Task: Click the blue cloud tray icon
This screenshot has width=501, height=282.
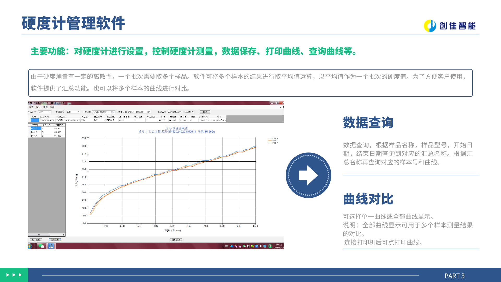Action: tap(231, 246)
